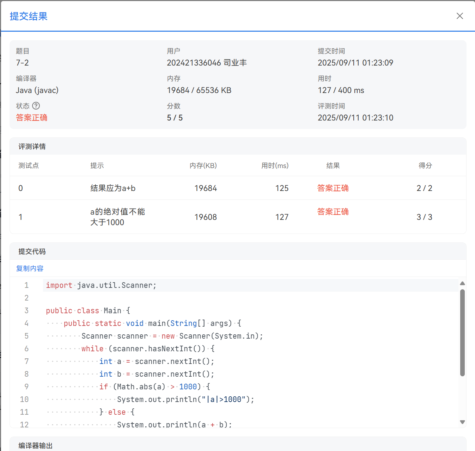Click test point row 0 hint 结果应为a+b
This screenshot has height=451, width=475.
pos(113,188)
